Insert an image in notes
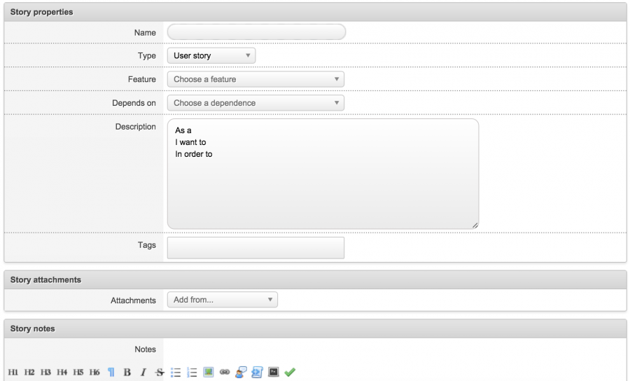Screen dimensions: 630x381 coord(208,372)
